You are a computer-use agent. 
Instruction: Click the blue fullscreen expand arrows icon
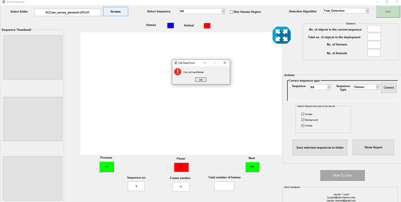click(282, 35)
